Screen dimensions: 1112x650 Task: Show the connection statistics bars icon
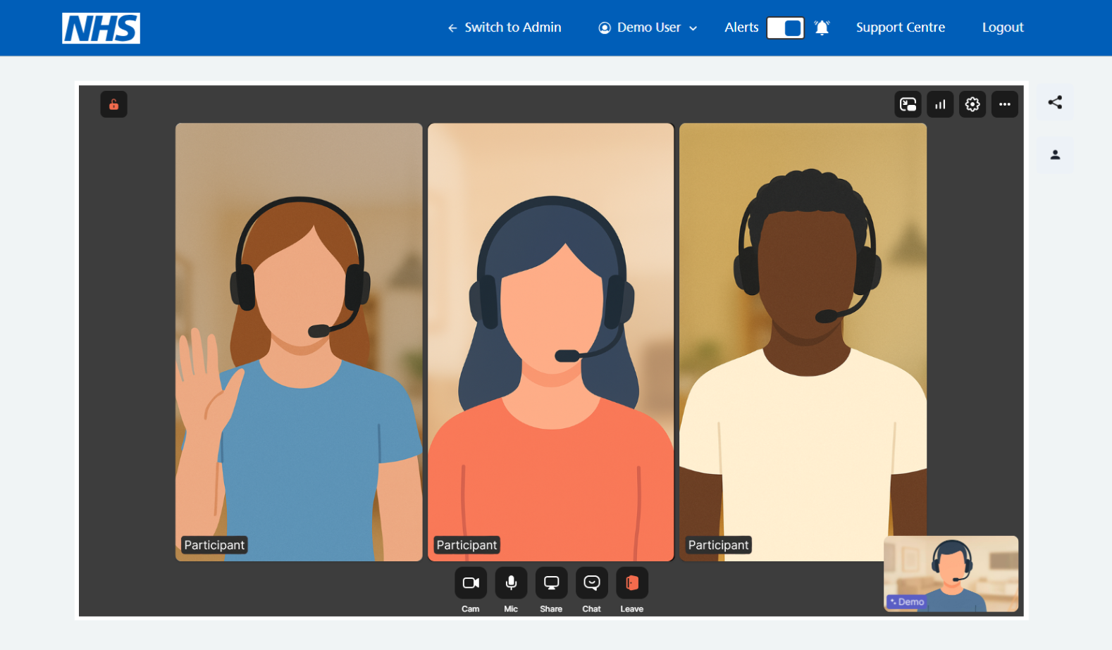(x=940, y=105)
